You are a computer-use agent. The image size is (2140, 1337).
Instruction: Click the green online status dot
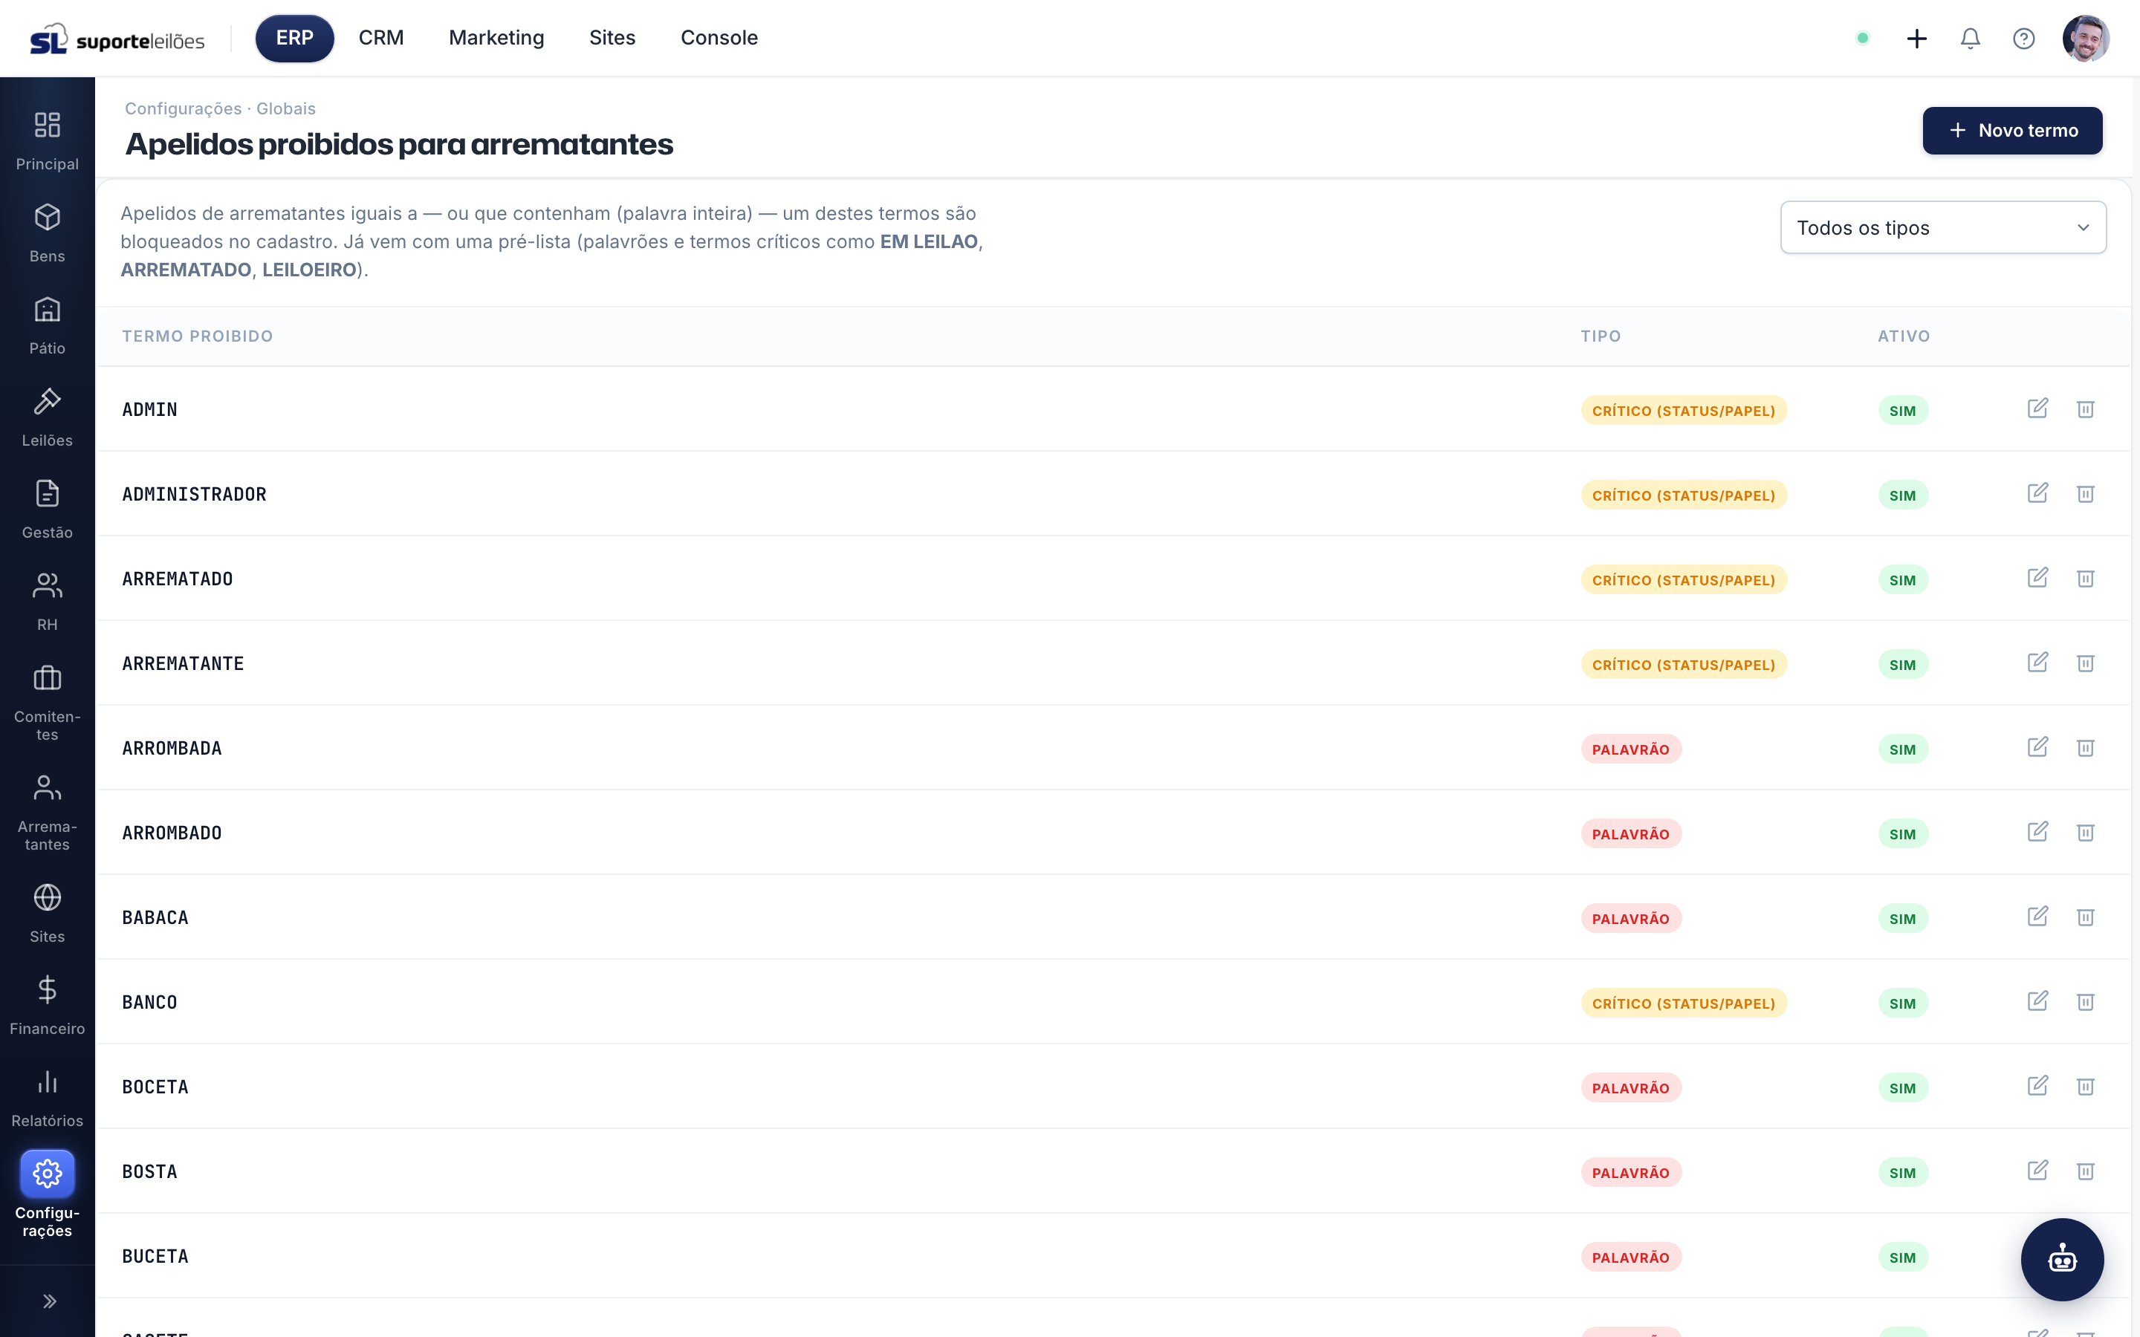point(1862,38)
